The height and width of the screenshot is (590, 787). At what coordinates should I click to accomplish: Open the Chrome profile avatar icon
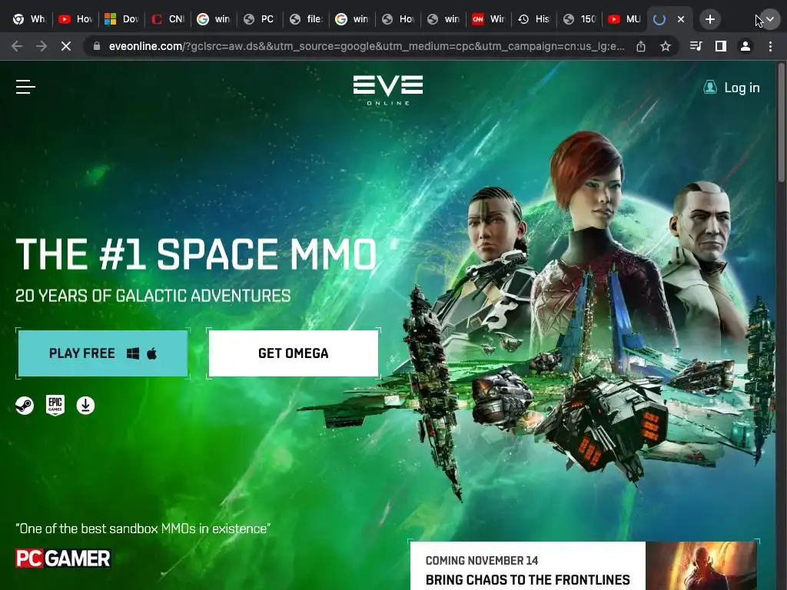pos(745,46)
